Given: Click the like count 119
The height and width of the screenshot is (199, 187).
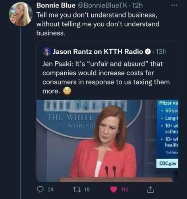Looking at the screenshot, I should [125, 189].
